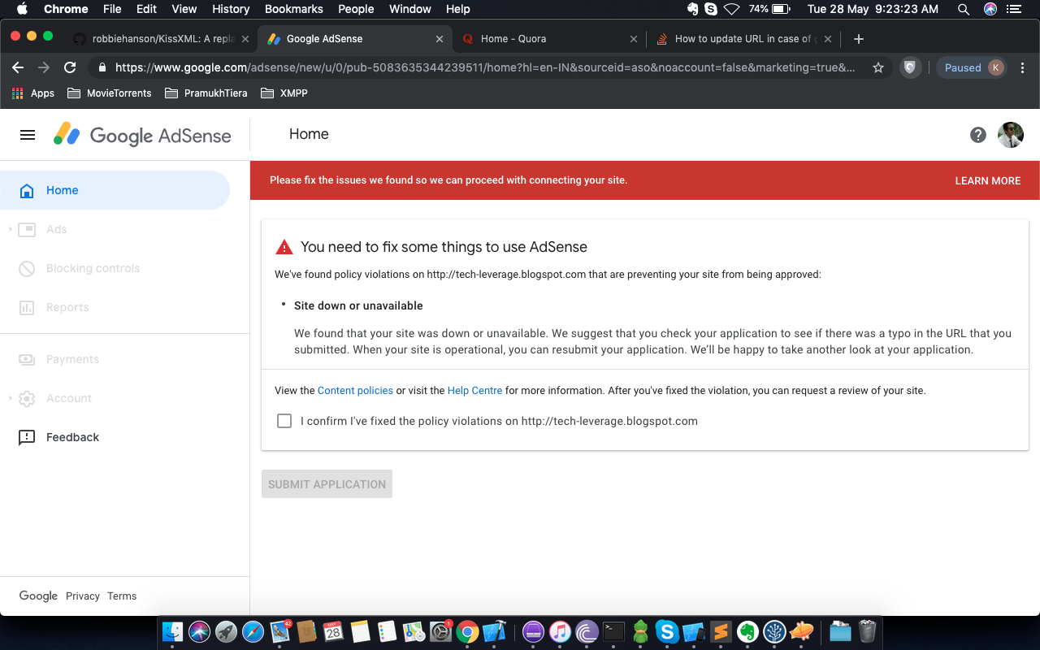Open AdSense help via question mark icon
Screen dimensions: 1040x650
[978, 135]
